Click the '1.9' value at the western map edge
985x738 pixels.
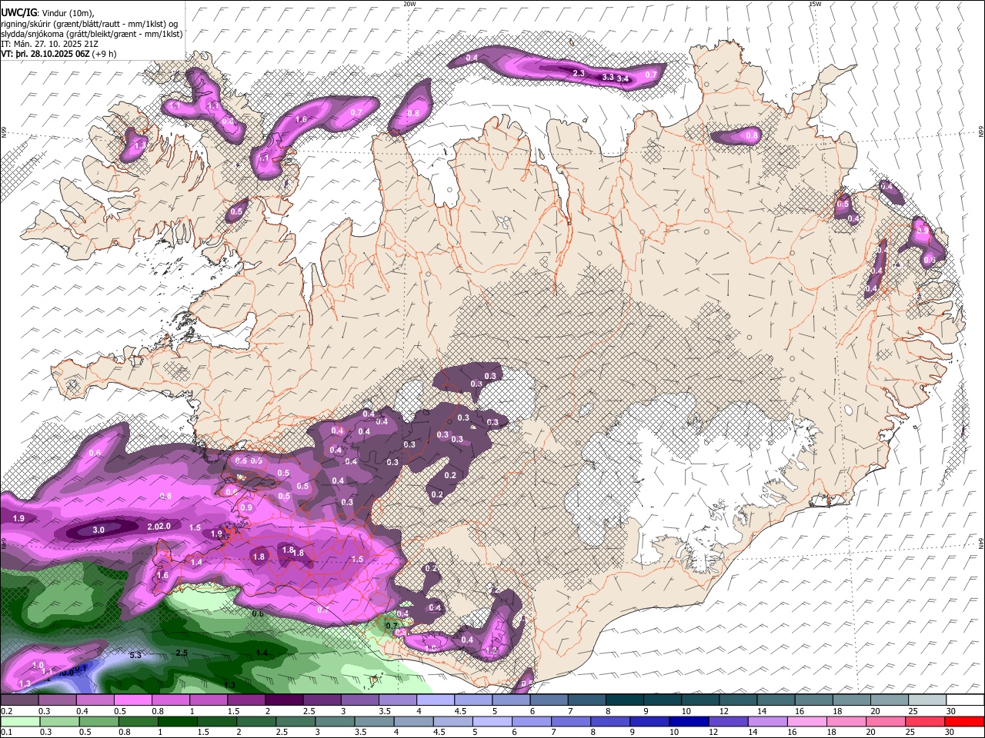click(x=18, y=519)
